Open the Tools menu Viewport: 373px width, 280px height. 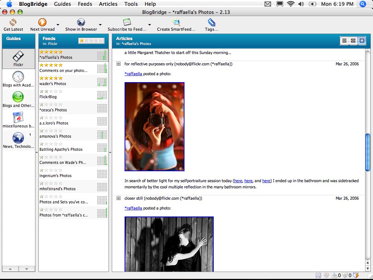131,4
